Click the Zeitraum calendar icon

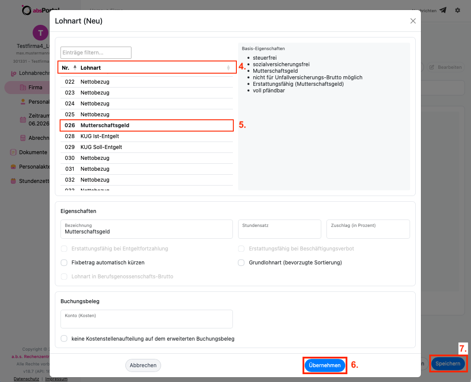coord(23,120)
